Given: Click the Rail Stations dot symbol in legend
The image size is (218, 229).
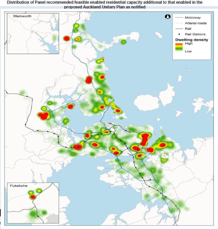Looking at the screenshot, I should 179,34.
